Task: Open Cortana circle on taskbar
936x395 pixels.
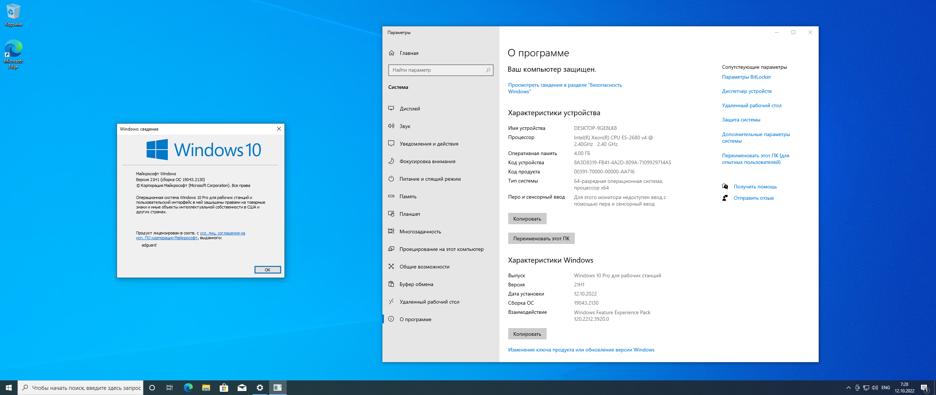Action: [x=152, y=388]
